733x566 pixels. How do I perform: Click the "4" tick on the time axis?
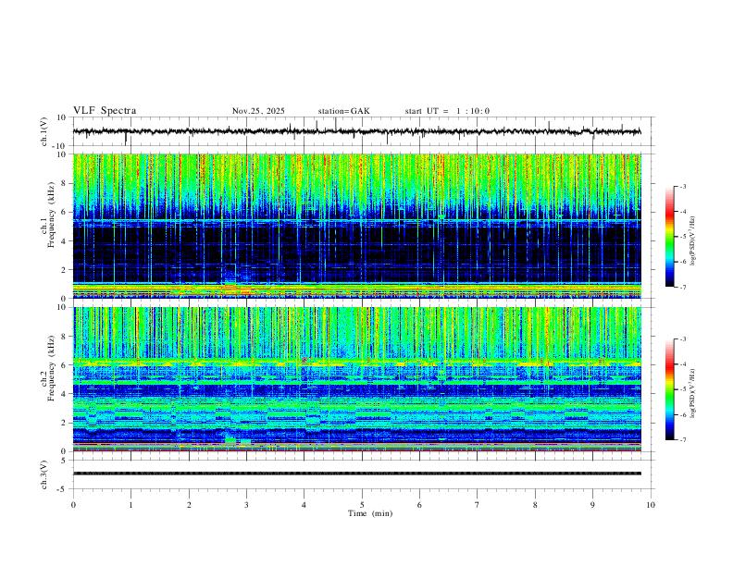point(304,505)
